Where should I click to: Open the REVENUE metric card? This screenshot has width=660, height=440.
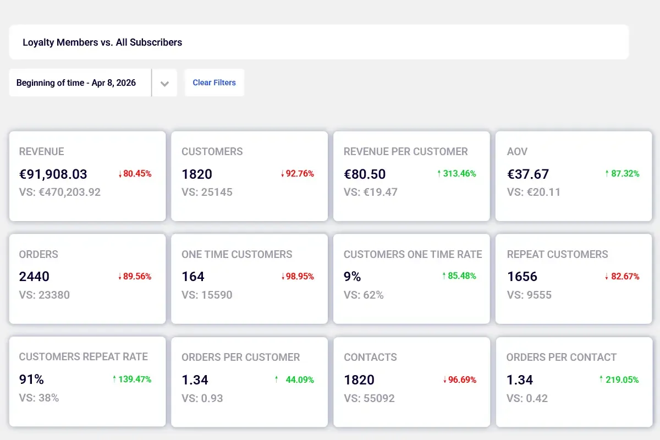click(87, 176)
